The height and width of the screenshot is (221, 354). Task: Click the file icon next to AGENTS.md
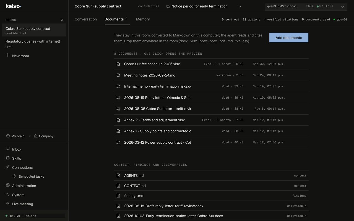click(x=118, y=175)
